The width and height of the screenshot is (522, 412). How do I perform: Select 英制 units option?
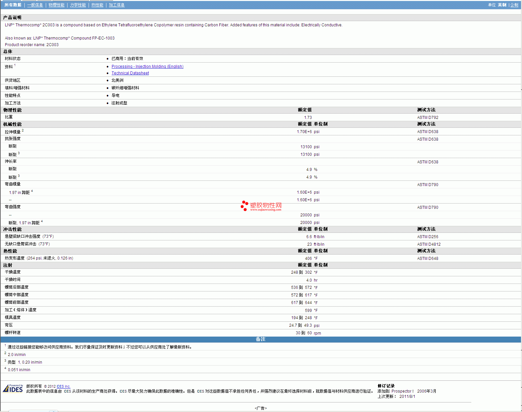click(502, 5)
